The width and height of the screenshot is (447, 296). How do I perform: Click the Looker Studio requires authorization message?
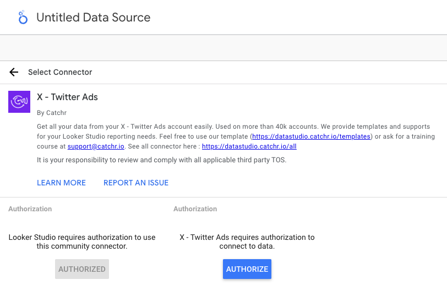point(82,242)
